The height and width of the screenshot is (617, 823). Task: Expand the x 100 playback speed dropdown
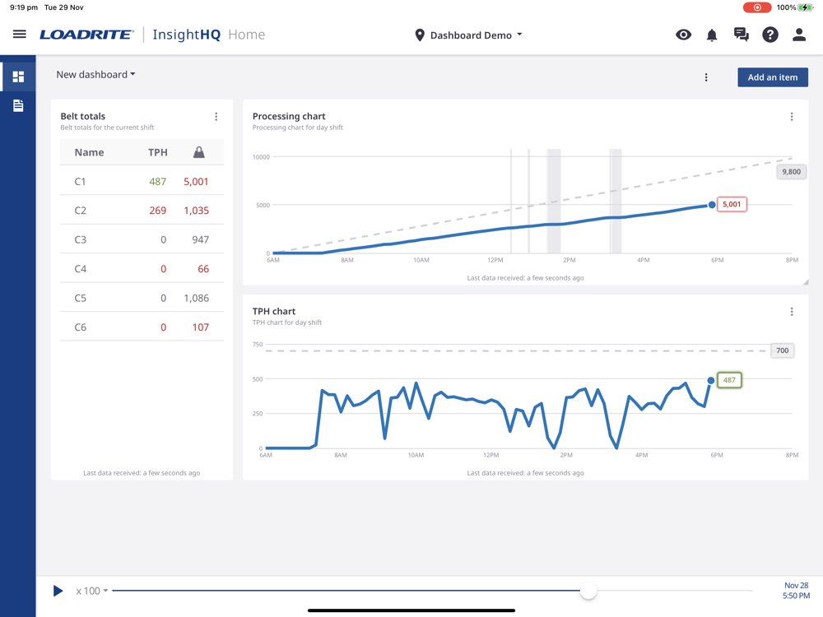coord(92,591)
